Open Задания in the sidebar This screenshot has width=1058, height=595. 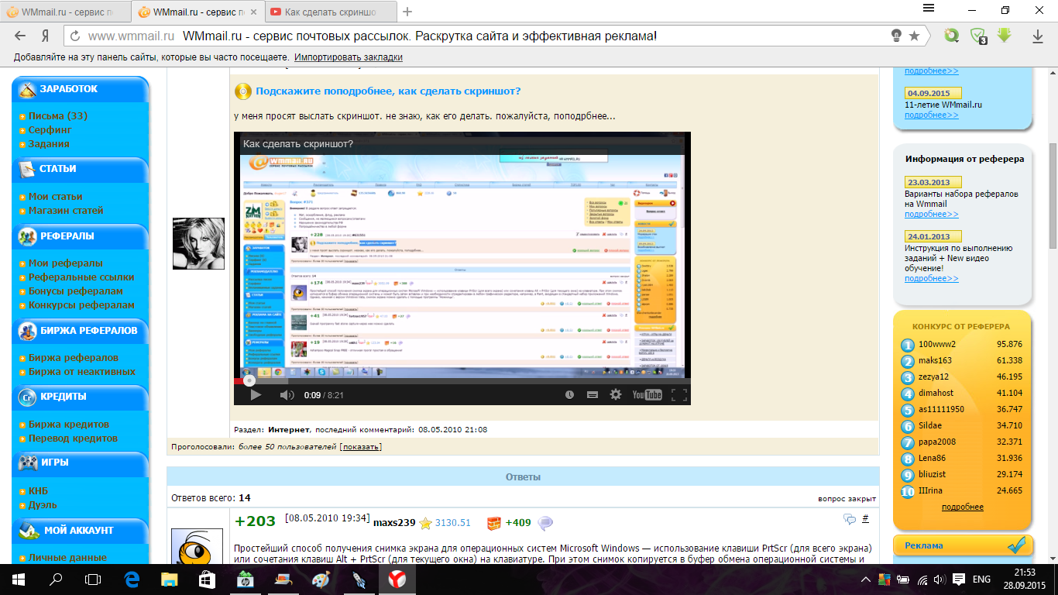point(49,144)
